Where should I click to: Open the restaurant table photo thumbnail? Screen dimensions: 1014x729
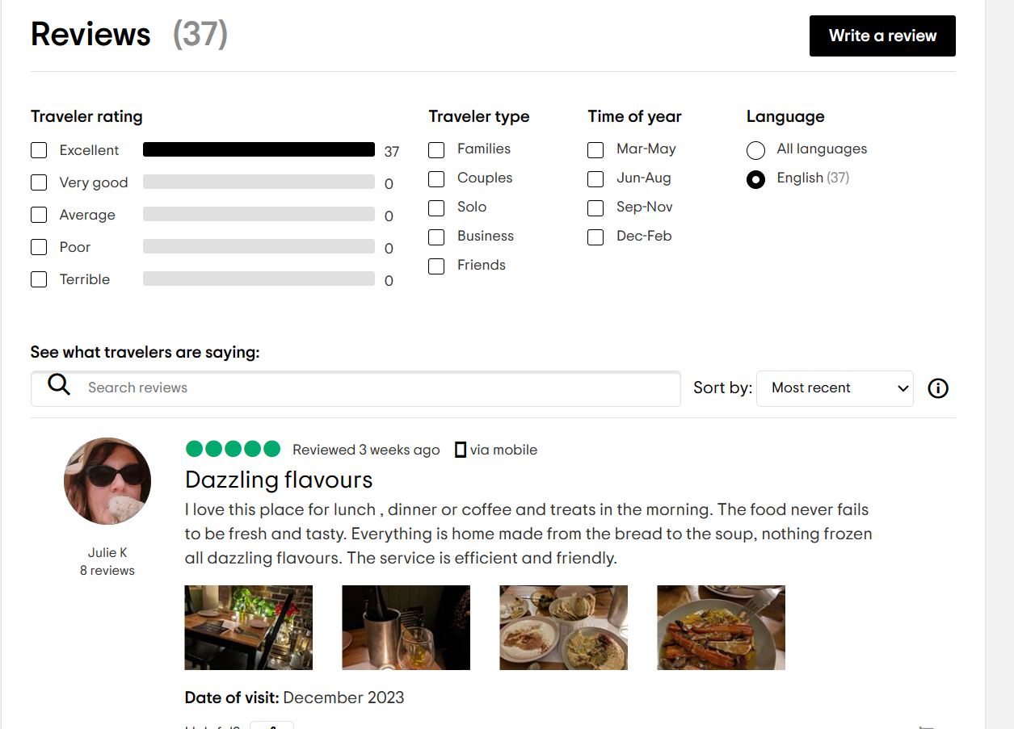[249, 627]
